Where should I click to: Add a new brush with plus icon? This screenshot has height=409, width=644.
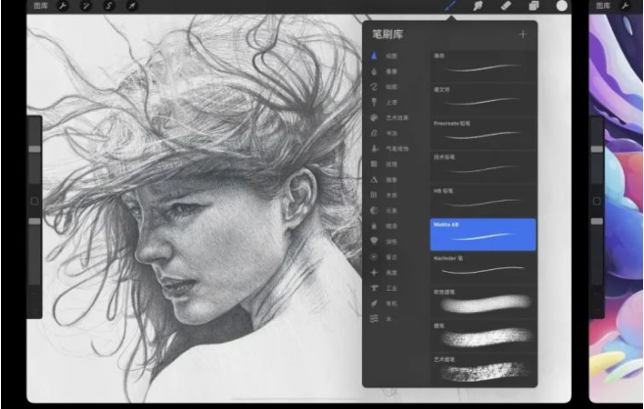[523, 34]
